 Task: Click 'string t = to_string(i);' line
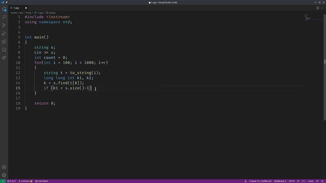pyautogui.click(x=72, y=73)
